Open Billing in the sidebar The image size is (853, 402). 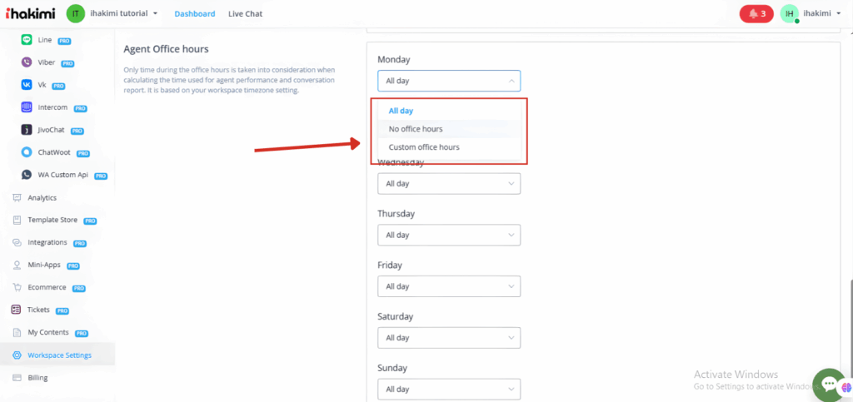pos(37,378)
